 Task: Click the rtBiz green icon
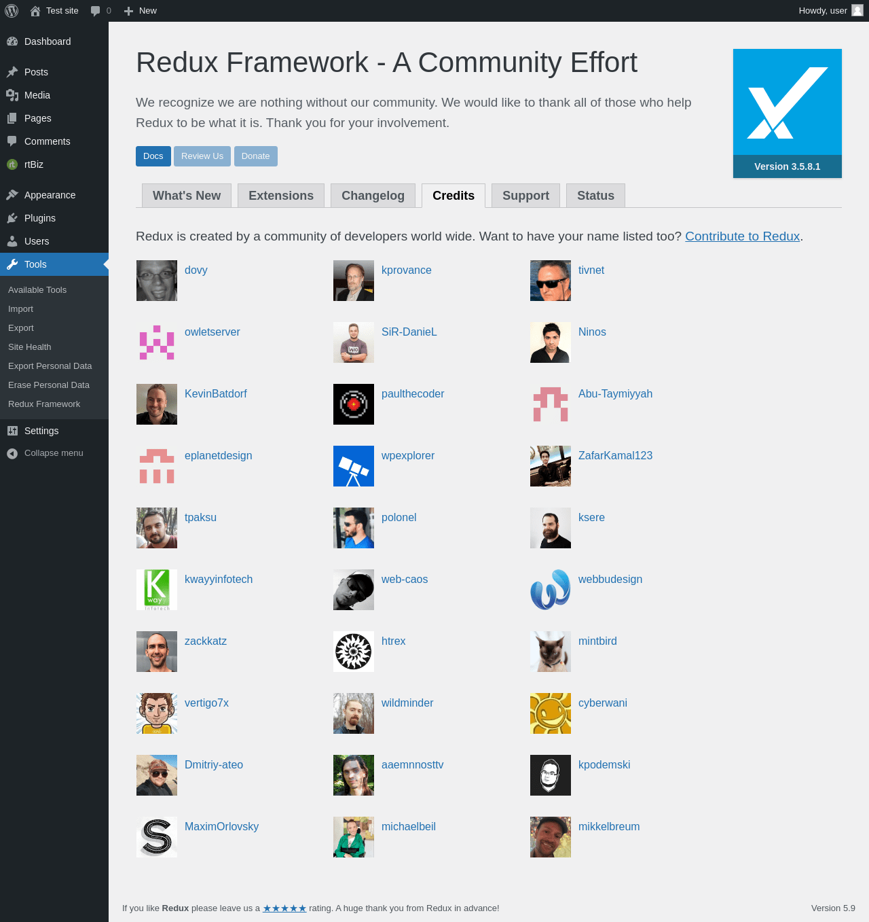pyautogui.click(x=12, y=164)
